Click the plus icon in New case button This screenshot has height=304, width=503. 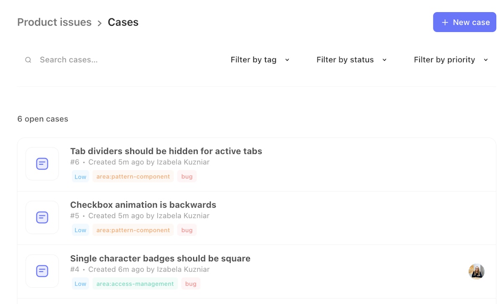pos(445,23)
